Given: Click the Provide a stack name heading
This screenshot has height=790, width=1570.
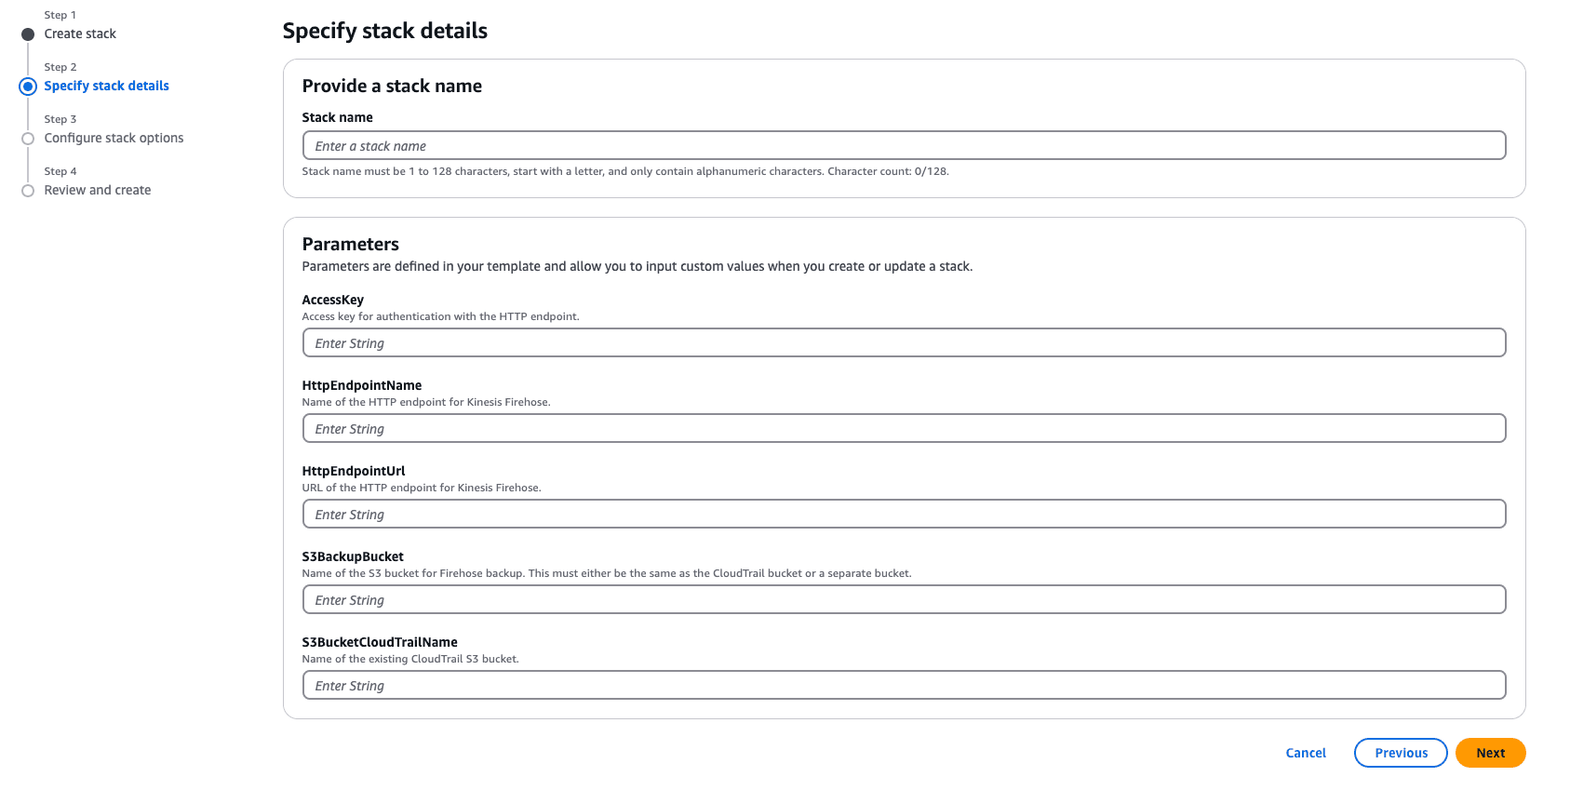Looking at the screenshot, I should click(392, 86).
